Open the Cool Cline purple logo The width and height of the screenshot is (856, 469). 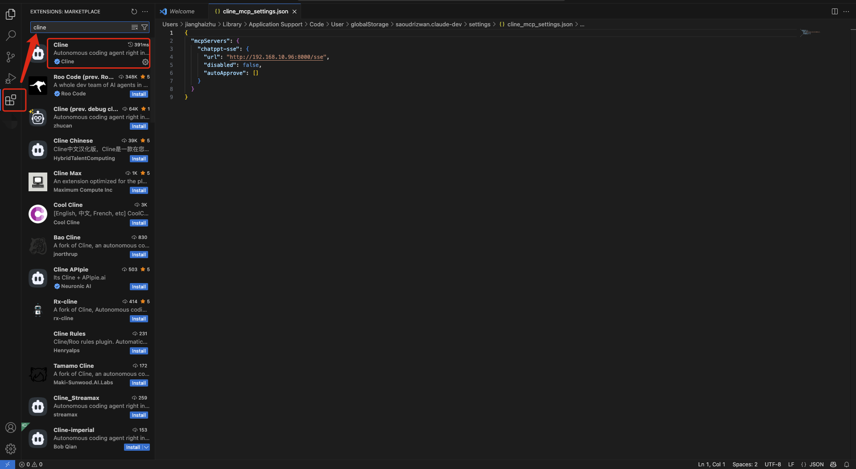pos(38,214)
